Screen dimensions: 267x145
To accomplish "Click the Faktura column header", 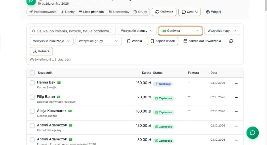I will tap(193, 73).
